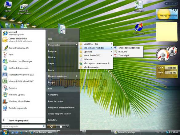Click the volume icon in system tray
Image resolution: width=180 pixels, height=135 pixels.
click(170, 132)
